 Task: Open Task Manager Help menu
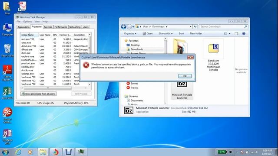45,22
